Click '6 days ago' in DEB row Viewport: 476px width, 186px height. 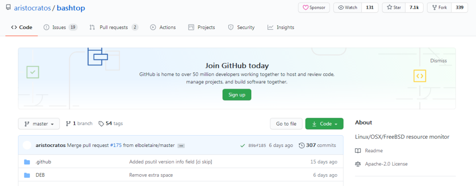325,175
